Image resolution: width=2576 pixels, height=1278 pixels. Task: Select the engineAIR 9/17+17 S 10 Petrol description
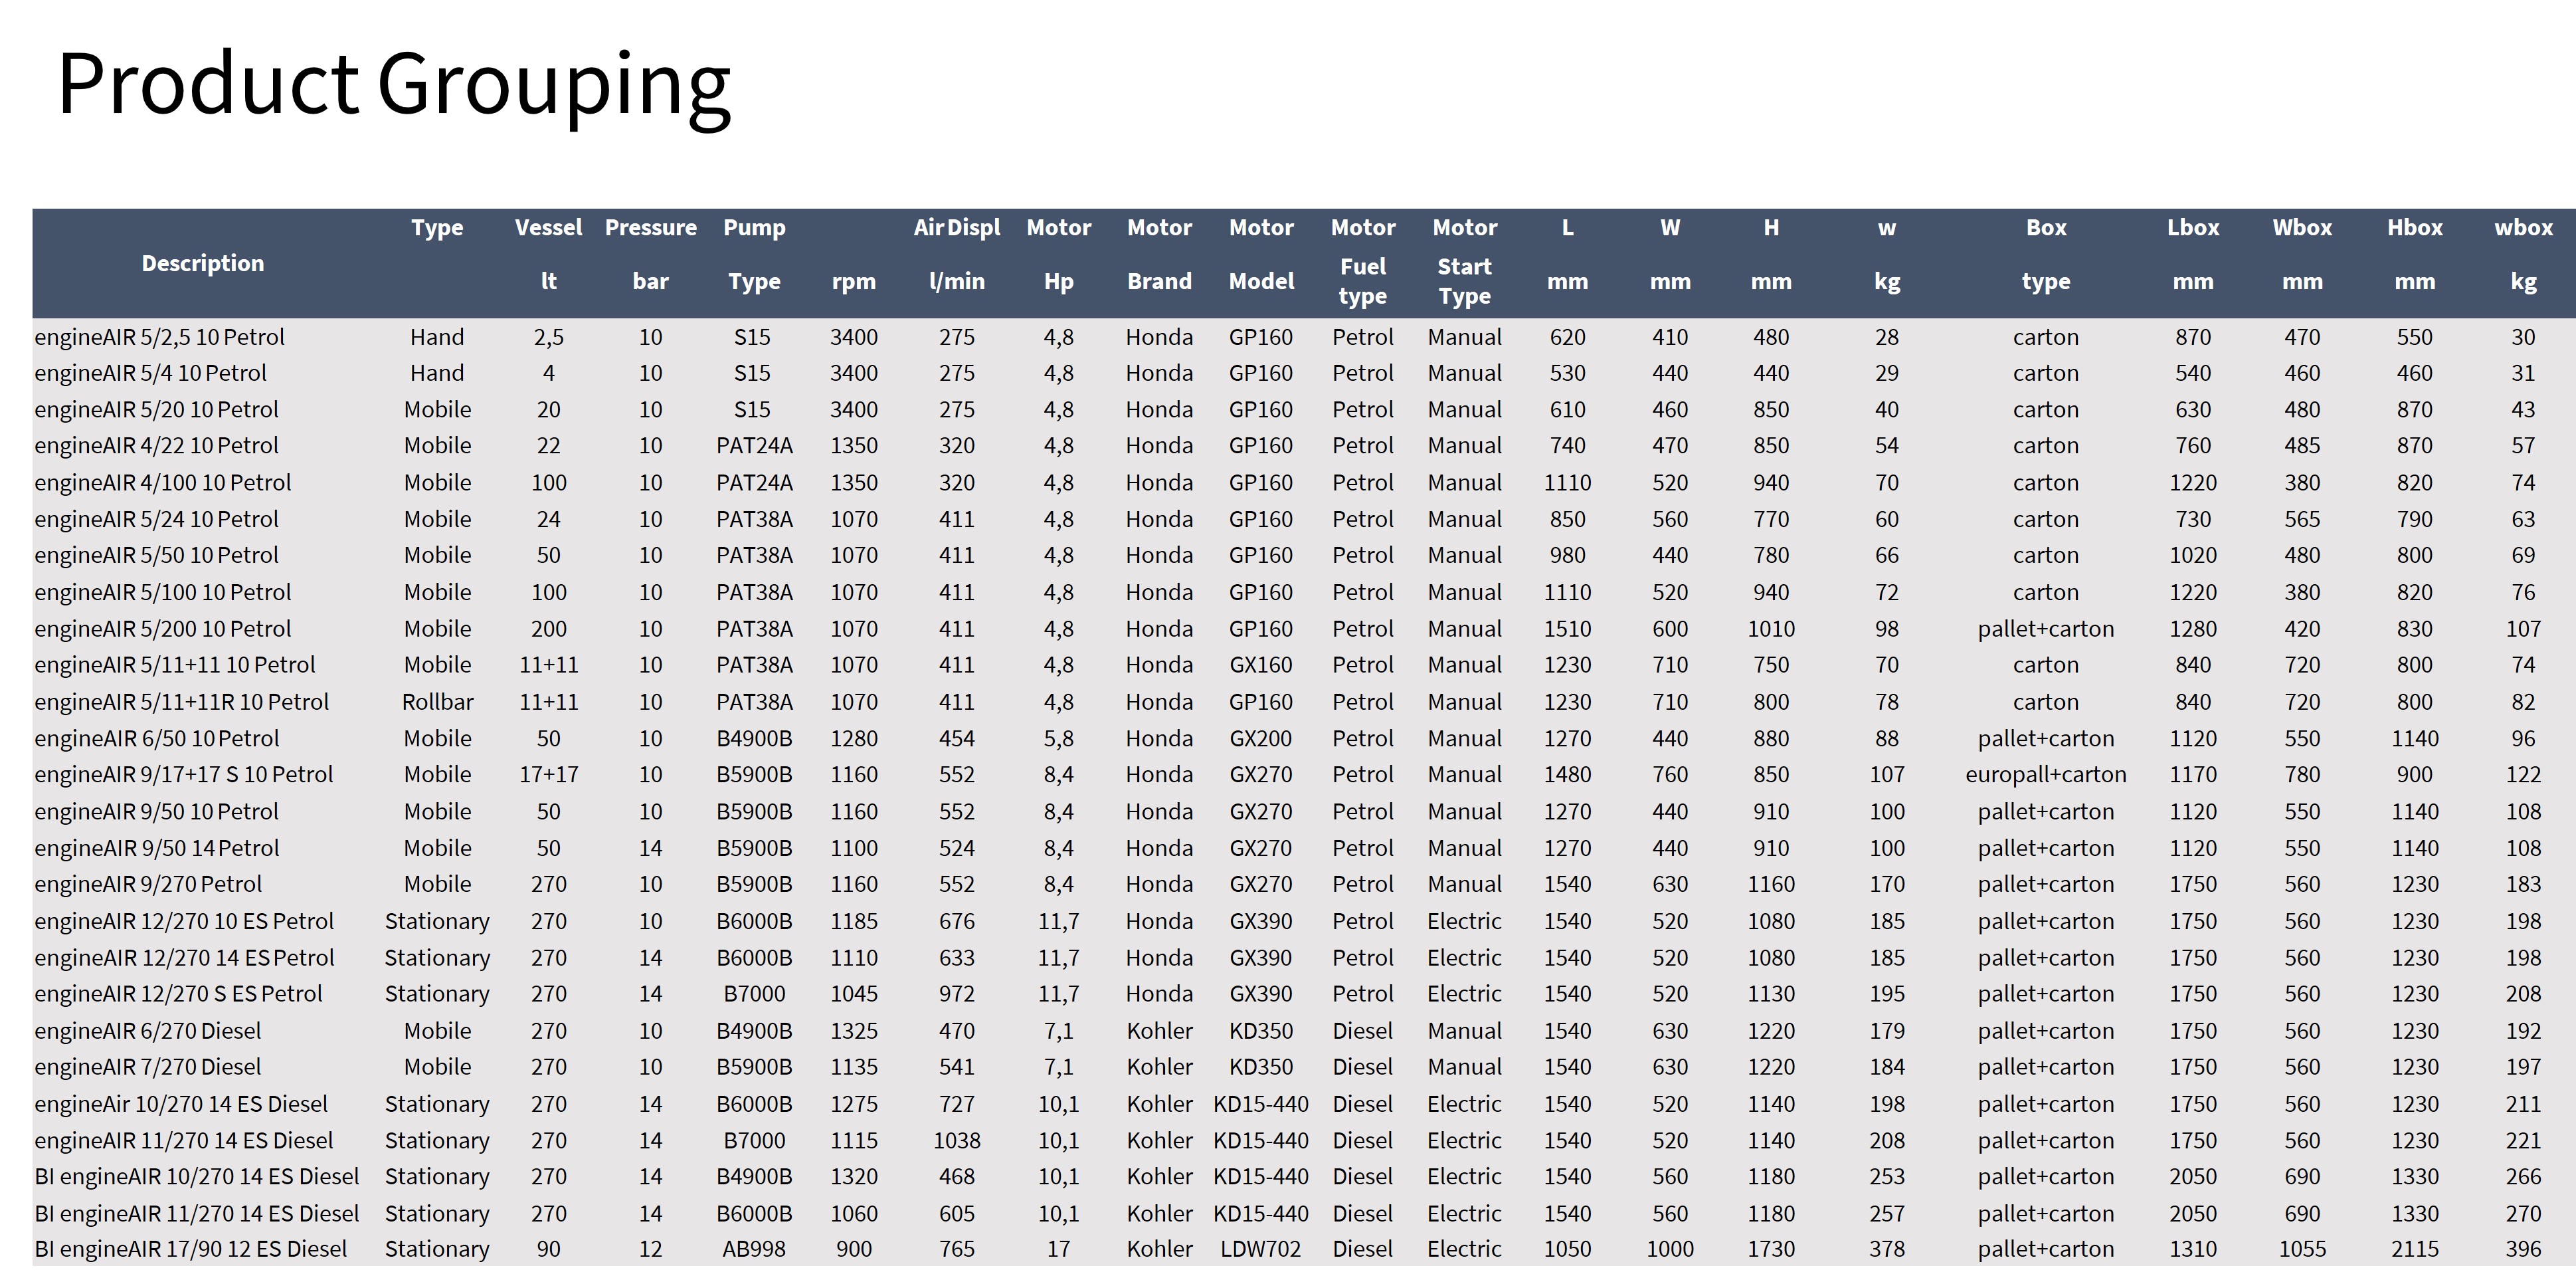184,775
